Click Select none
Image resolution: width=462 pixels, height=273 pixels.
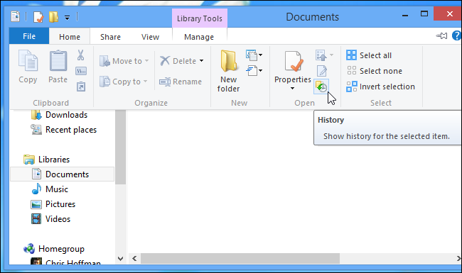(x=374, y=71)
